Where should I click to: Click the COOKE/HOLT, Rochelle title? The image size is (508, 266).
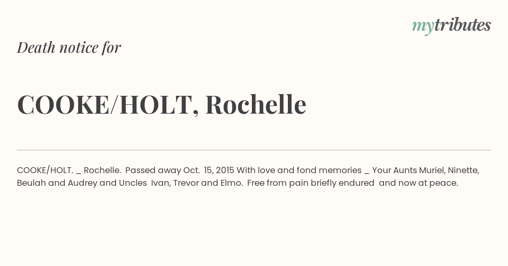pos(162,104)
